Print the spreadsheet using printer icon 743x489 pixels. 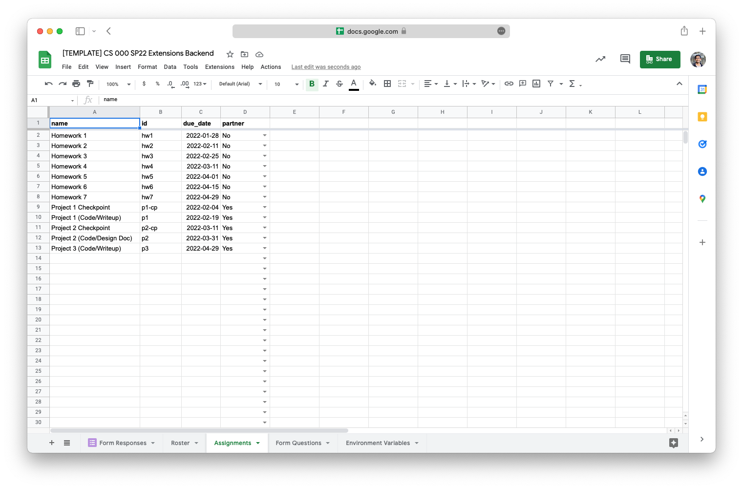(76, 84)
